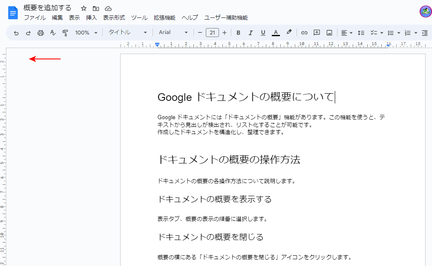The width and height of the screenshot is (432, 266).
Task: Toggle italic formatting
Action: click(x=251, y=33)
